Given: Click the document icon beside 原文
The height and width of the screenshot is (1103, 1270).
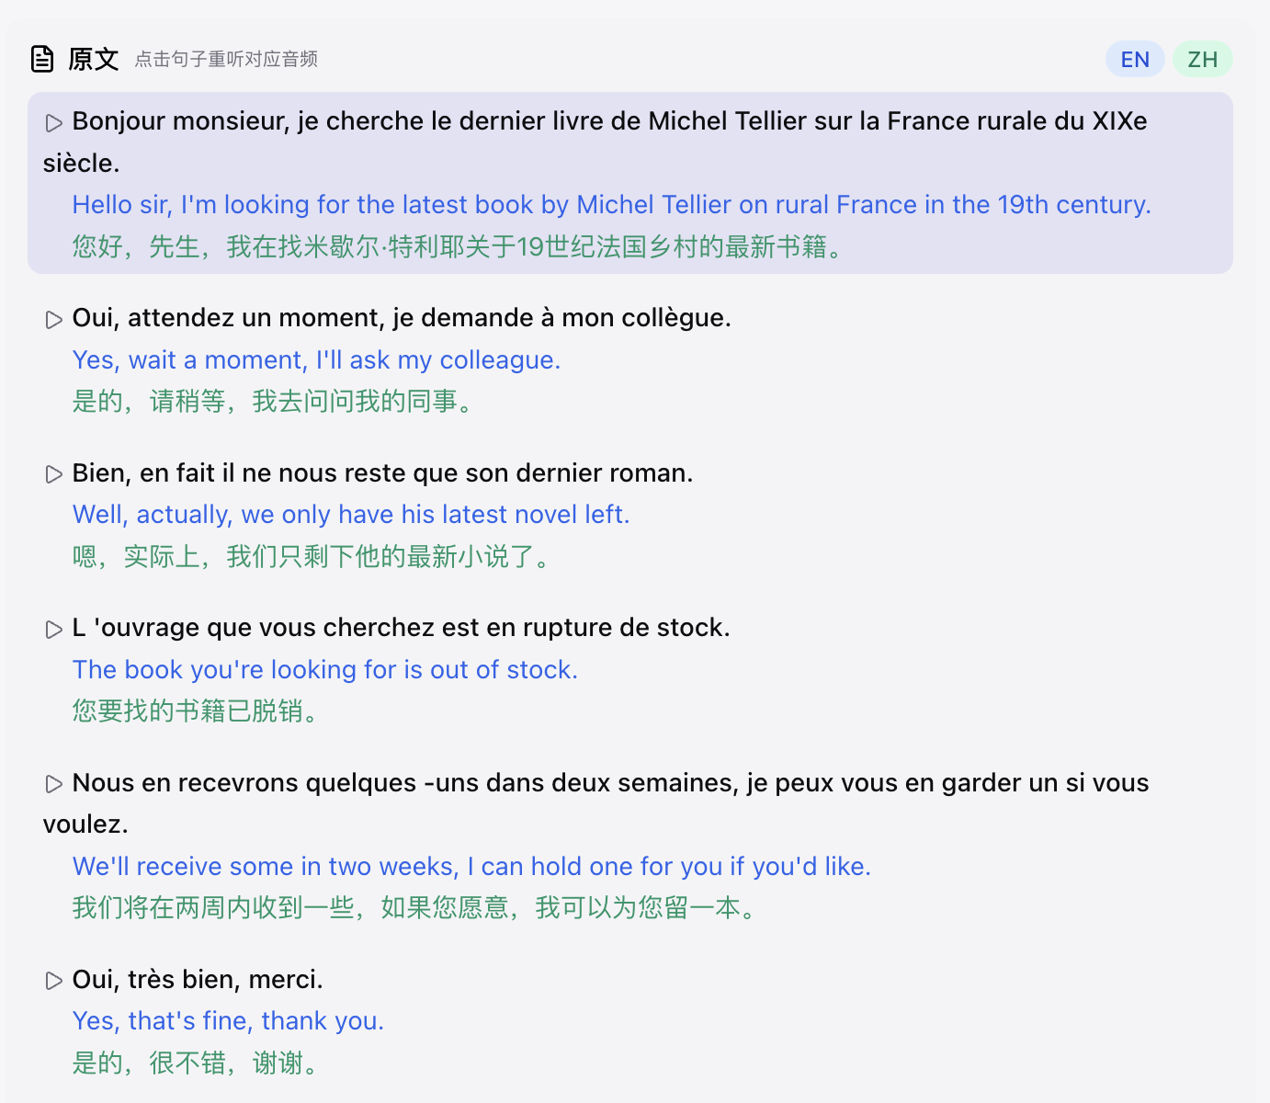Looking at the screenshot, I should coord(42,59).
